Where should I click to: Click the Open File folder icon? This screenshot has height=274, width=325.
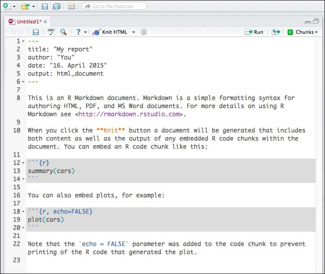pos(25,6)
